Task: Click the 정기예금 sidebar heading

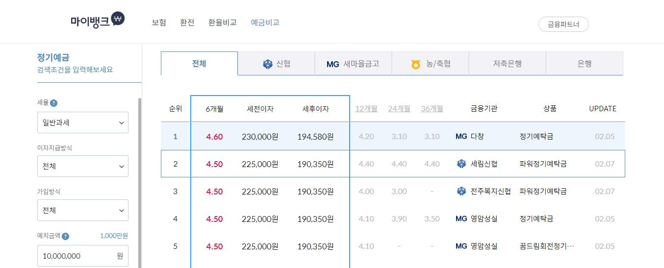Action: coord(53,57)
